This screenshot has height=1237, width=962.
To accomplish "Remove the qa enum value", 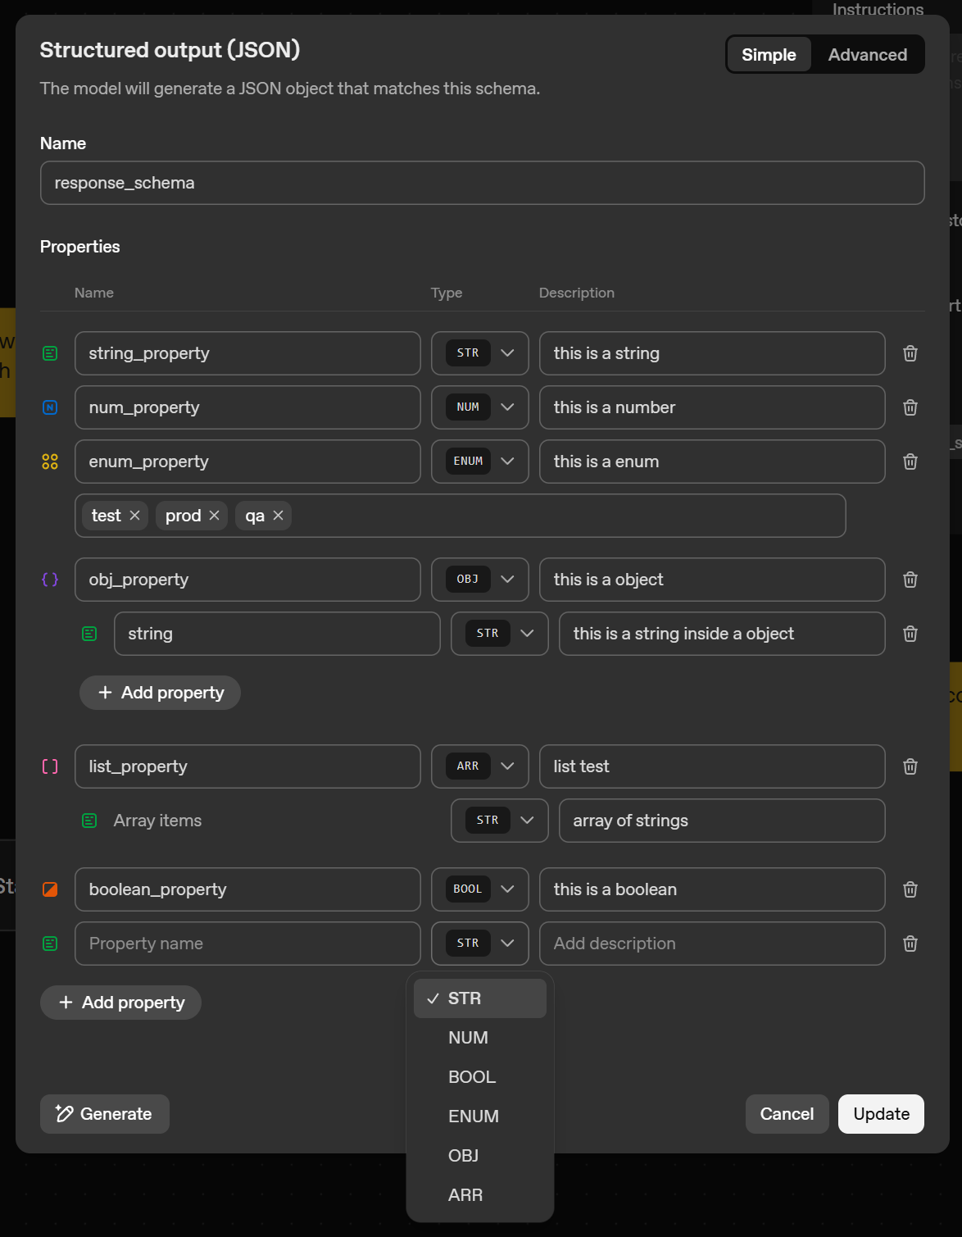I will pos(279,516).
